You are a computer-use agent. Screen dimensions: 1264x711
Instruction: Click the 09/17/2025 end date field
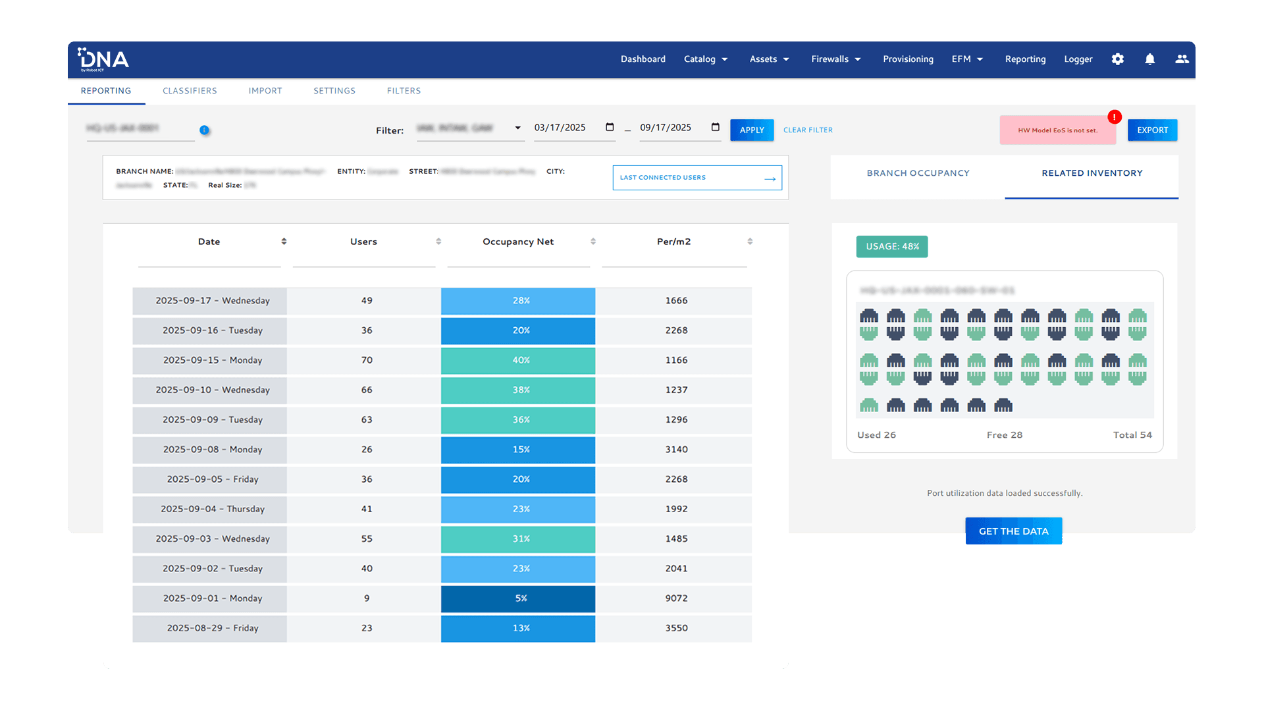click(x=680, y=128)
